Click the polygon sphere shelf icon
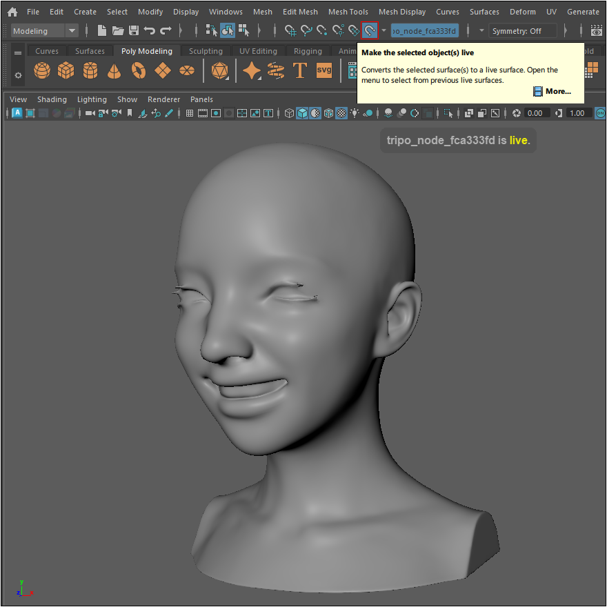This screenshot has width=607, height=607. pyautogui.click(x=42, y=70)
